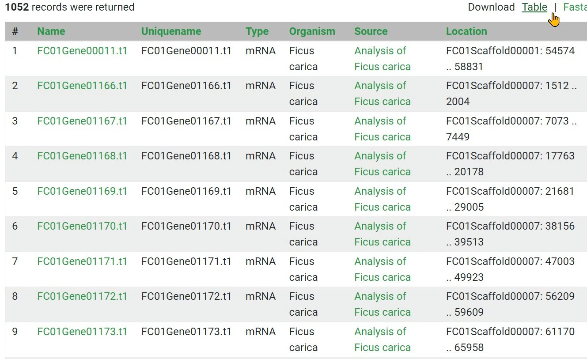
Task: Open FC01Gene01167.t1 record link
Action: pyautogui.click(x=82, y=121)
